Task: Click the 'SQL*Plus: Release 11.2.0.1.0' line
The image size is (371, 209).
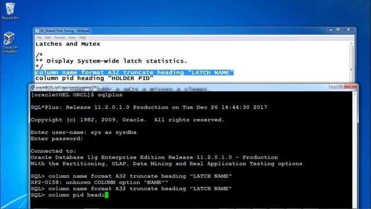Action: click(x=149, y=107)
